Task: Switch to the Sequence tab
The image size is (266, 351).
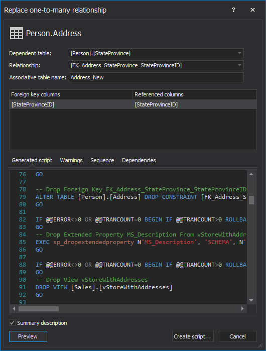Action: pos(102,160)
